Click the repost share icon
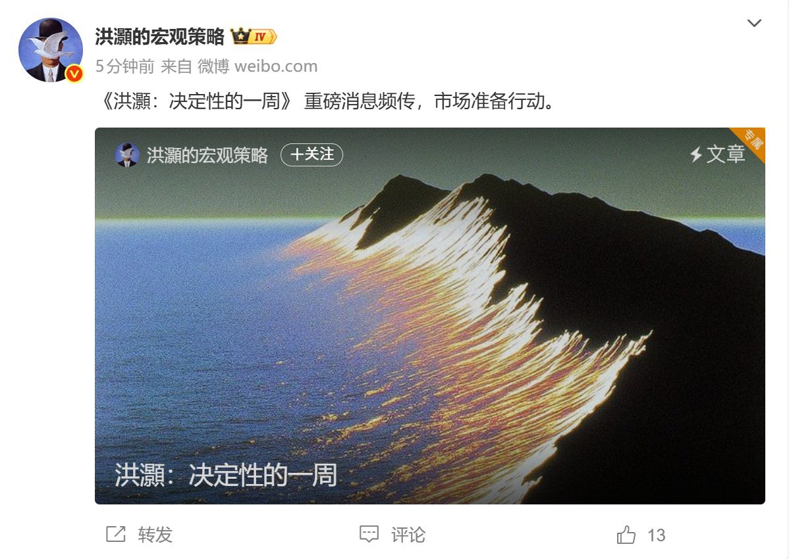 click(x=116, y=534)
